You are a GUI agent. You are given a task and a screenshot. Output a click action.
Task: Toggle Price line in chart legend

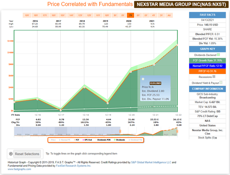click(x=52, y=140)
